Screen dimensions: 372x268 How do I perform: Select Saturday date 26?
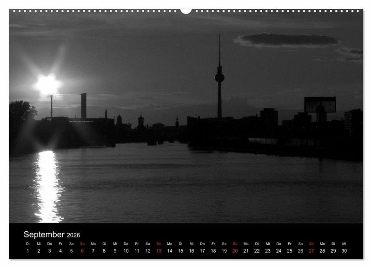(x=300, y=251)
